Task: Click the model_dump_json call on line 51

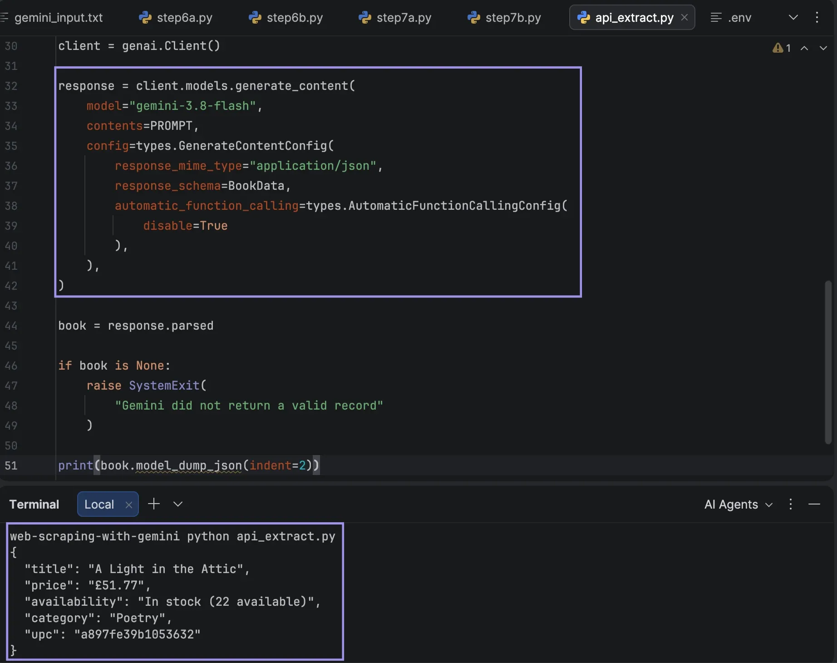Action: pyautogui.click(x=189, y=465)
